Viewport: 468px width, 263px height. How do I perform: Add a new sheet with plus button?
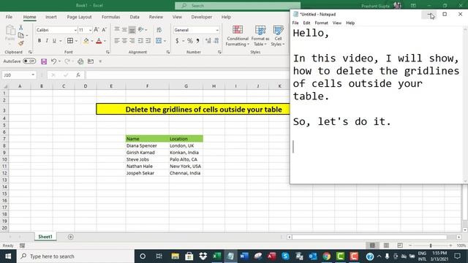71,237
